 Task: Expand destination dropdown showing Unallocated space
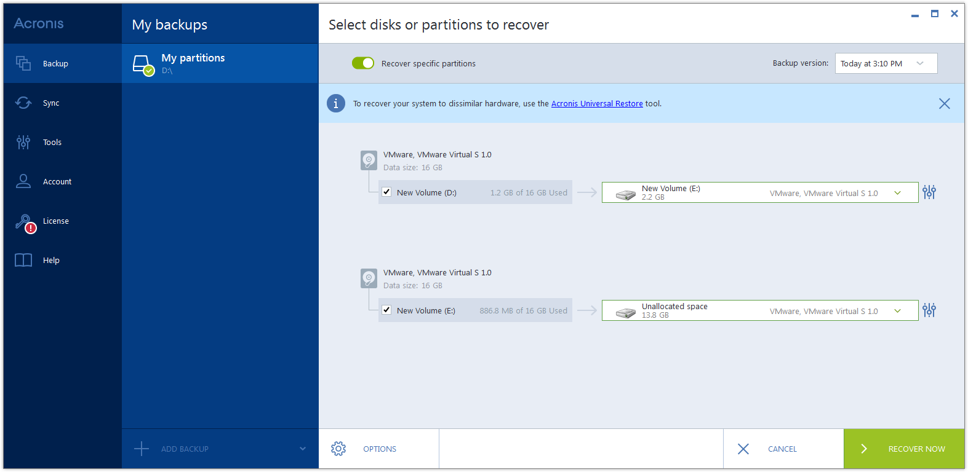[897, 311]
